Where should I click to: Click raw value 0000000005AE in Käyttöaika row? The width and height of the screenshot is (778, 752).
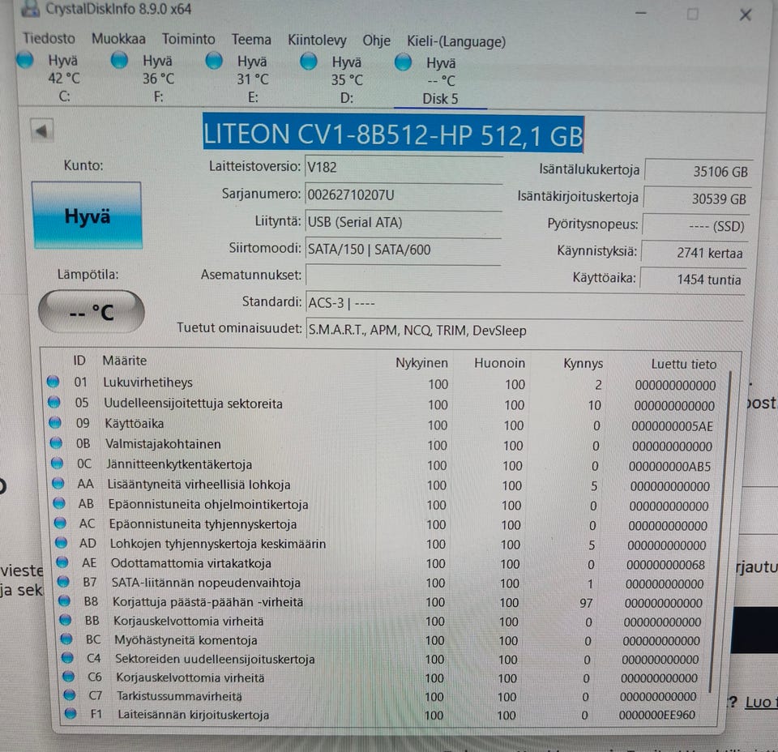(x=672, y=426)
